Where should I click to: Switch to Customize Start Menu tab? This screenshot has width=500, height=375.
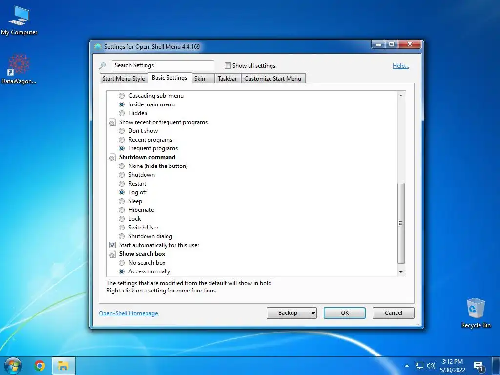(x=272, y=79)
